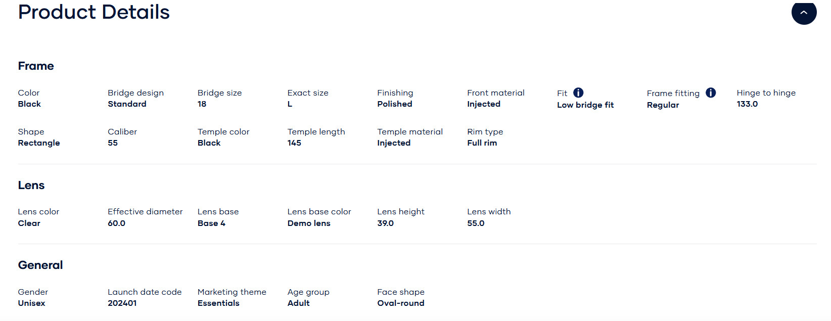Image resolution: width=831 pixels, height=321 pixels.
Task: Click the Product Details heading
Action: [x=94, y=12]
